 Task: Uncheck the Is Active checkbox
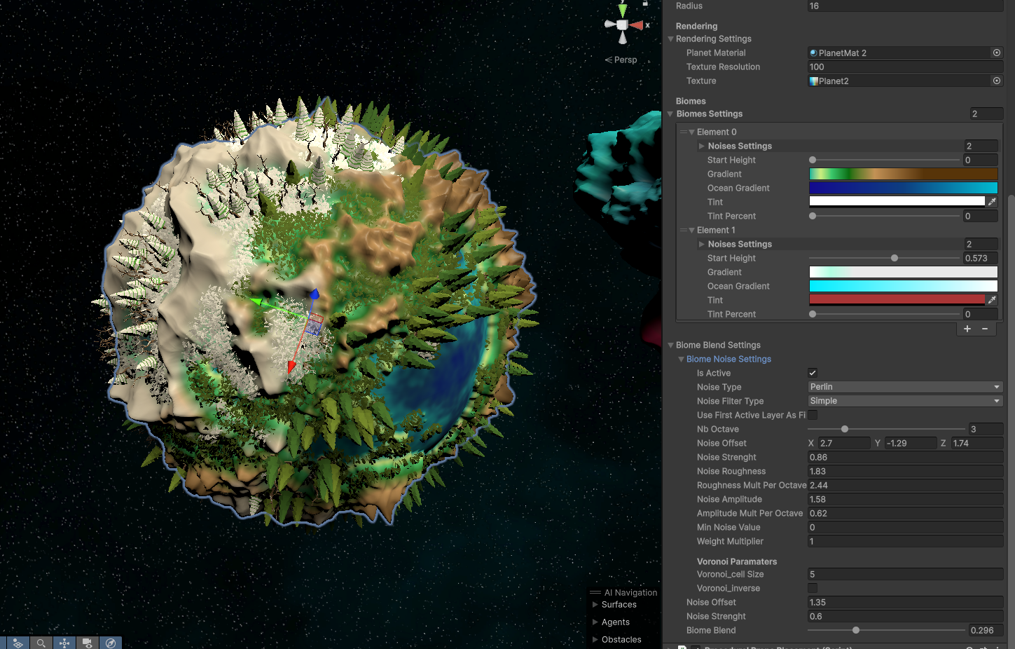[813, 373]
